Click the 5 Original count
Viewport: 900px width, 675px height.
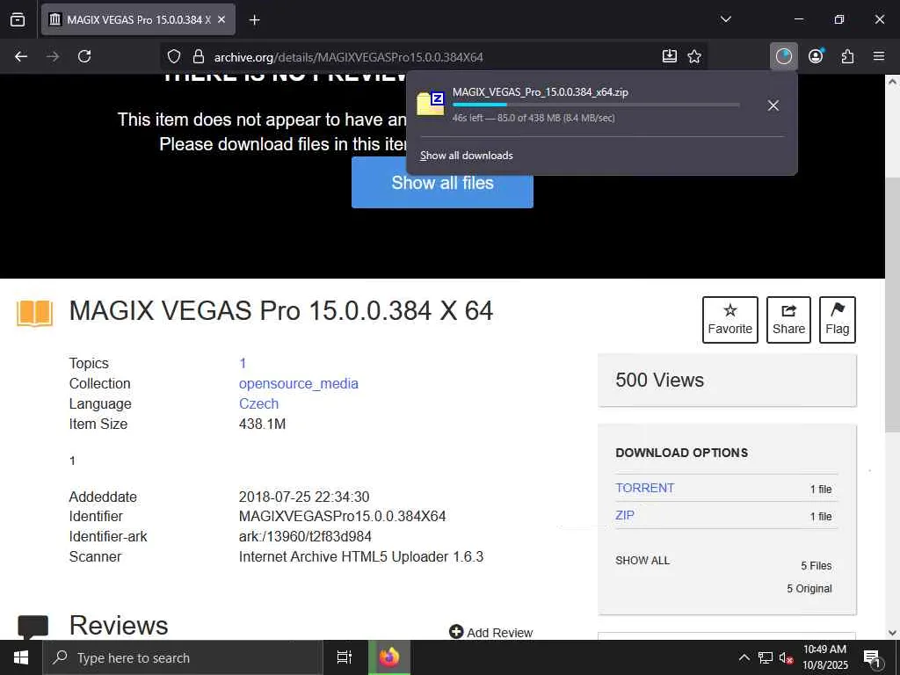pos(809,588)
